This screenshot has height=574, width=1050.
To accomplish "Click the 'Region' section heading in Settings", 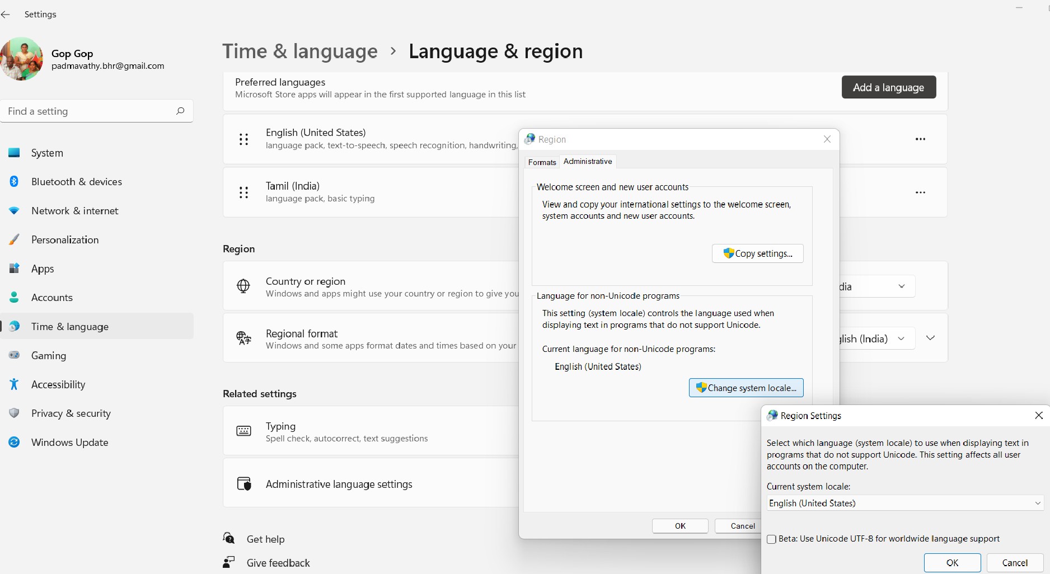I will coord(239,249).
